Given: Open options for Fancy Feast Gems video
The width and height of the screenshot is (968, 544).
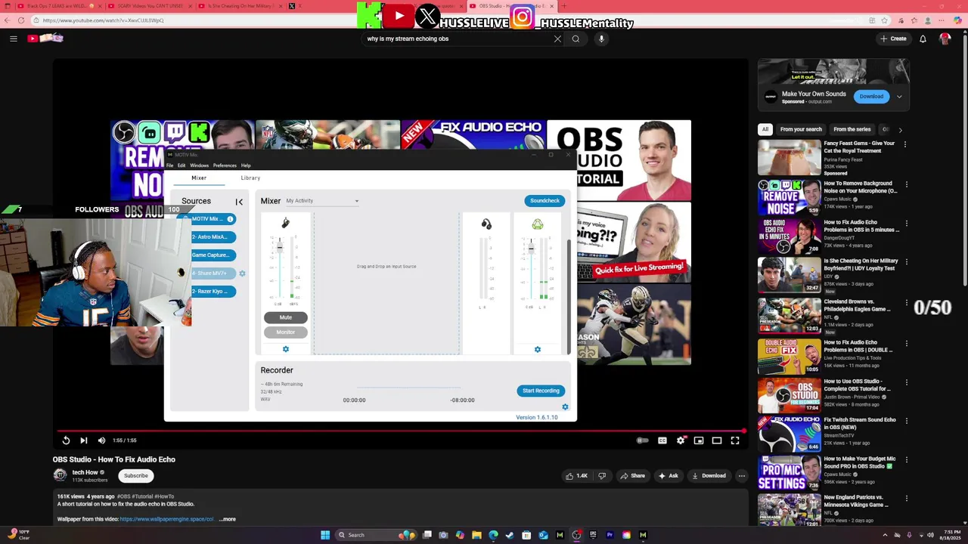Looking at the screenshot, I should point(907,144).
